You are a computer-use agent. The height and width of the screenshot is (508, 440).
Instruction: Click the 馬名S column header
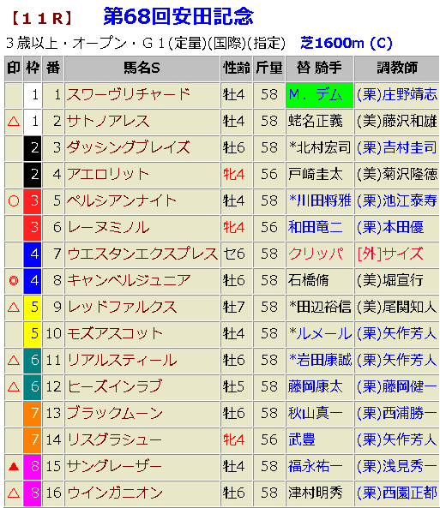coord(142,69)
